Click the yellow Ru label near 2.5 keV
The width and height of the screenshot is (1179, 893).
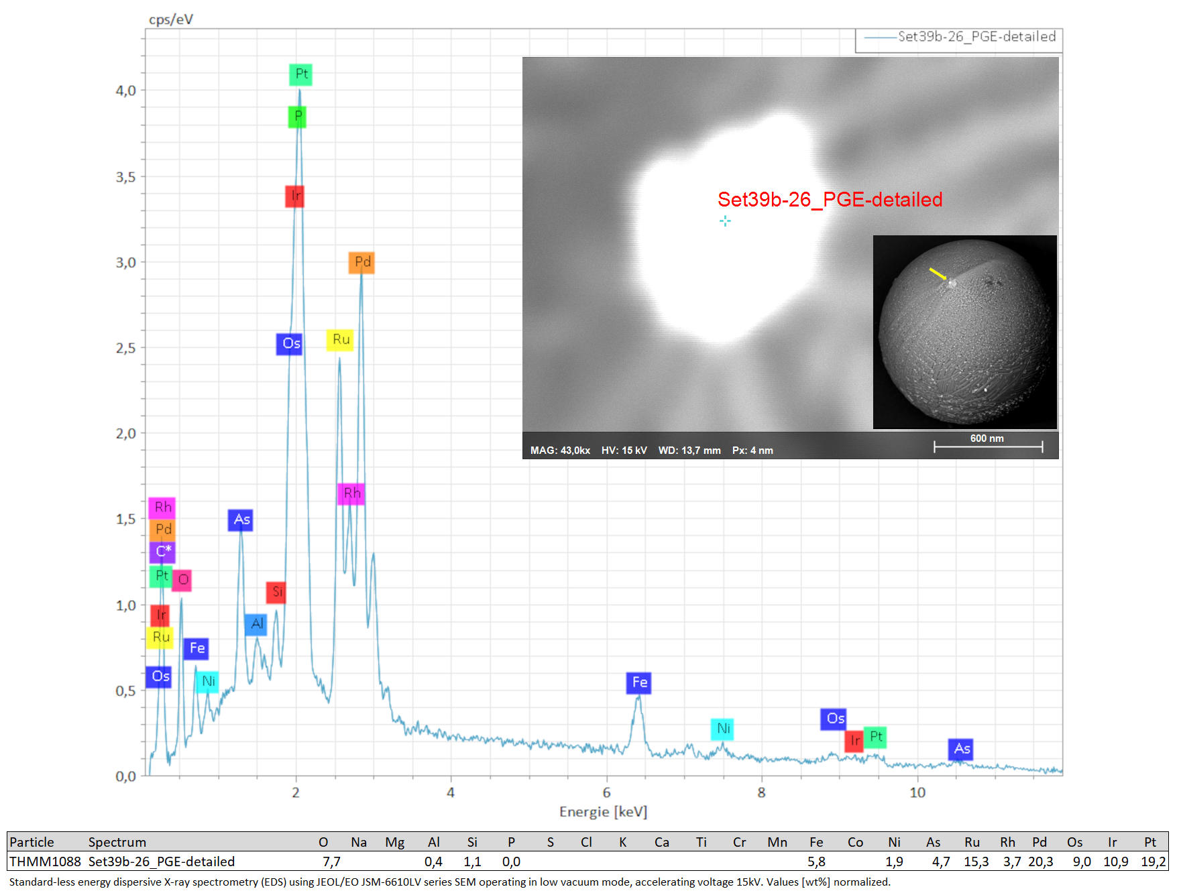pyautogui.click(x=340, y=340)
